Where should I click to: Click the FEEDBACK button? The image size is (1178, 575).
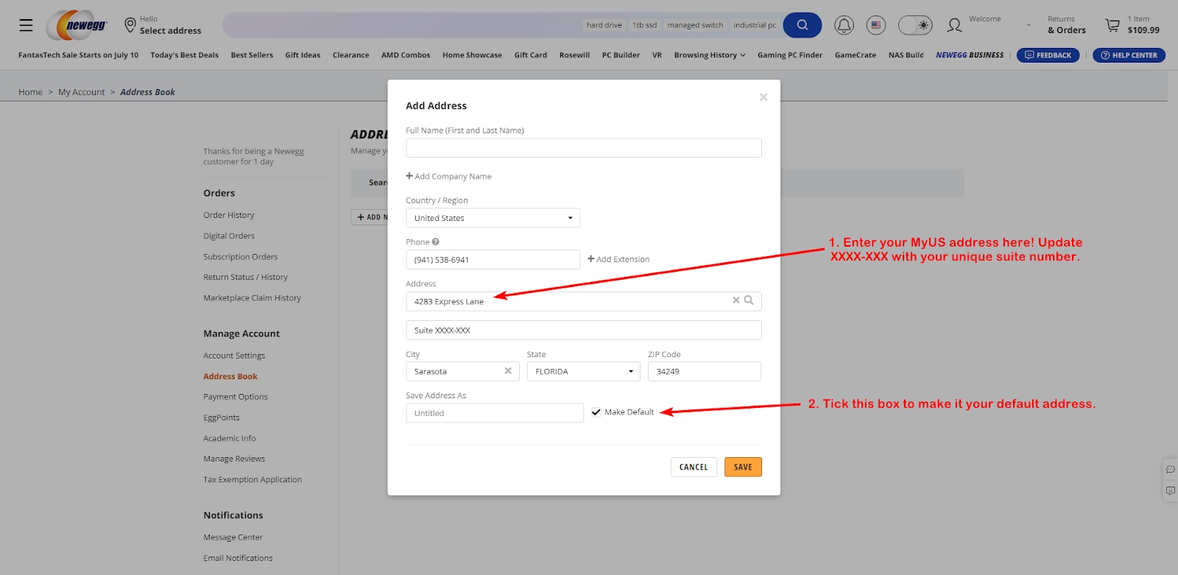coord(1048,55)
